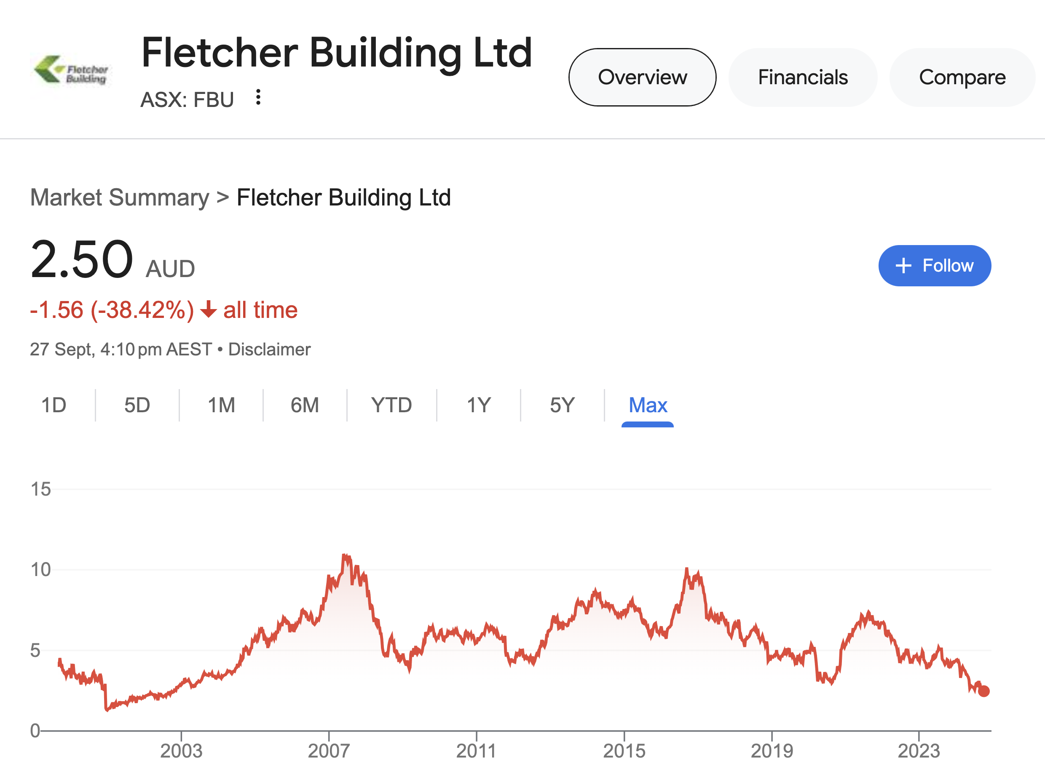Pick the 5Y chart range
This screenshot has width=1045, height=779.
click(562, 406)
